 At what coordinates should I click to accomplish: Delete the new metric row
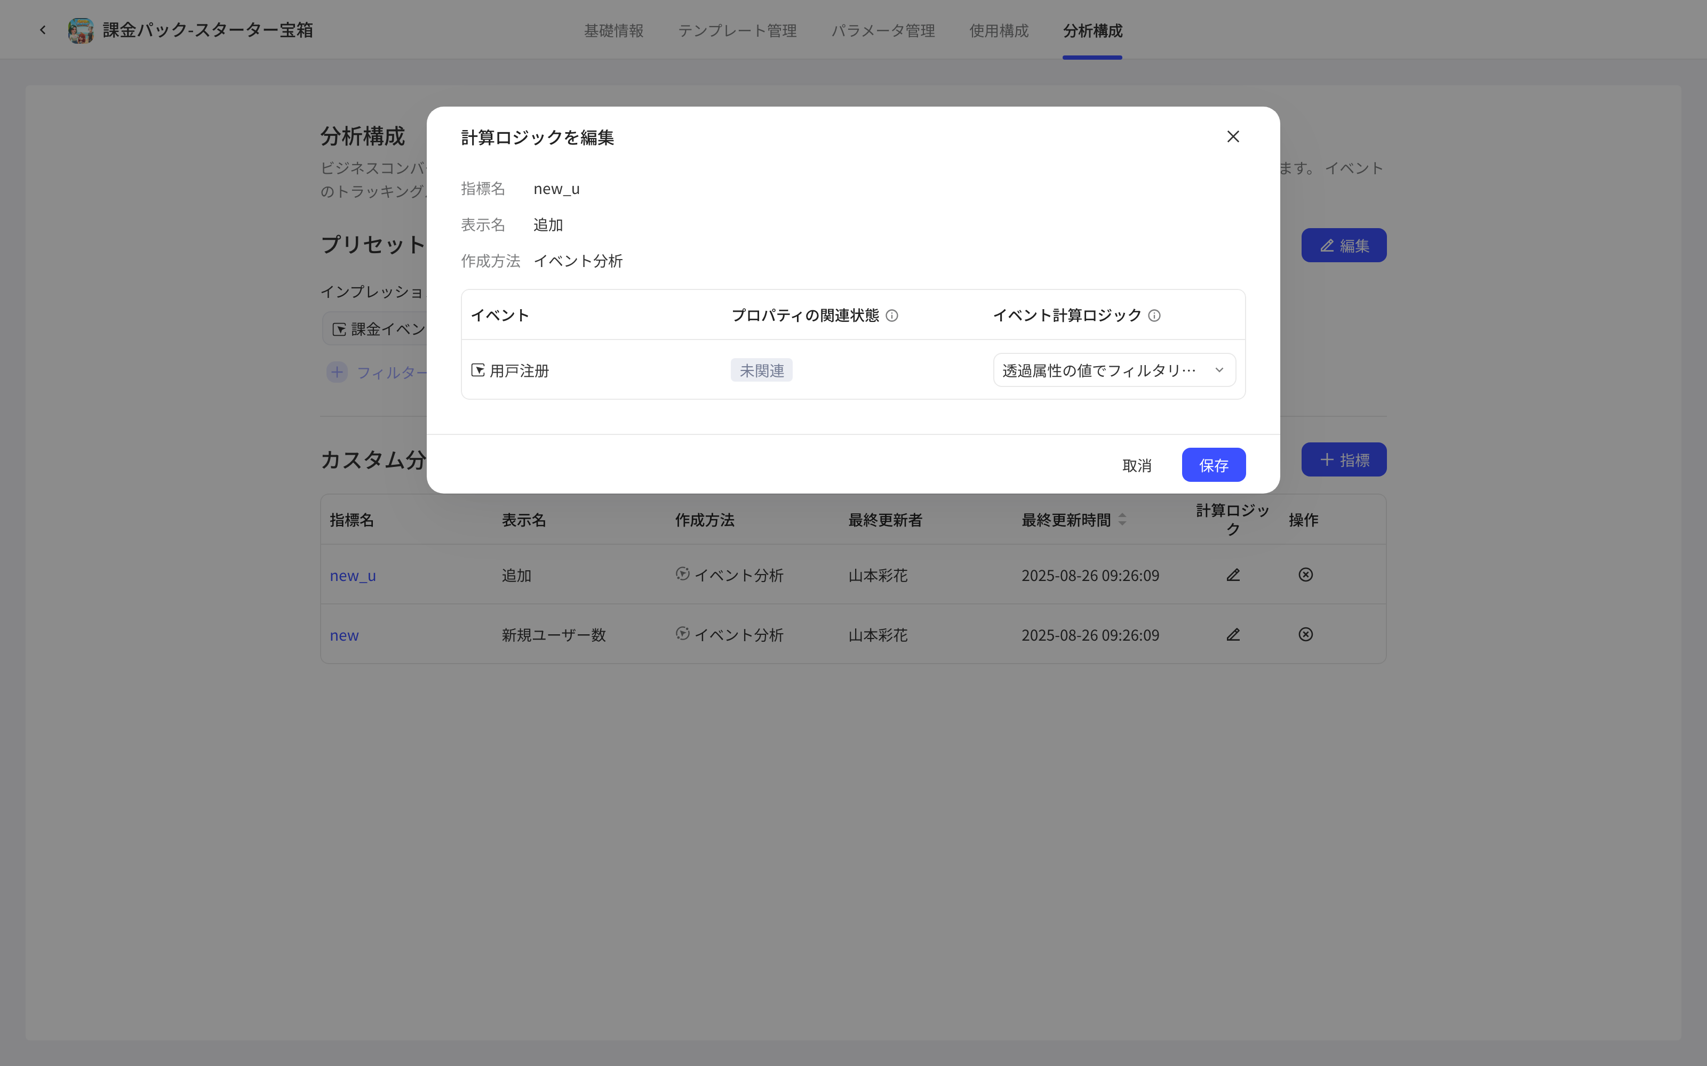[1306, 634]
